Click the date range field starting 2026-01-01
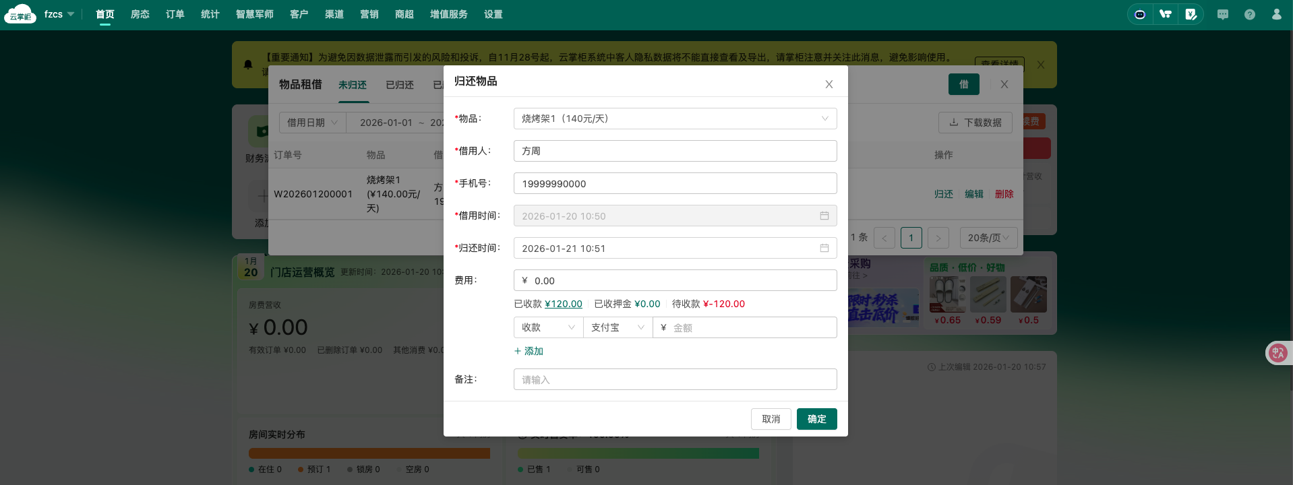Screen dimensions: 1293x485 395,123
